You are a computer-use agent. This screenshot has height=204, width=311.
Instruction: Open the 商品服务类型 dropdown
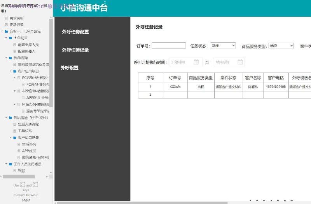click(281, 46)
